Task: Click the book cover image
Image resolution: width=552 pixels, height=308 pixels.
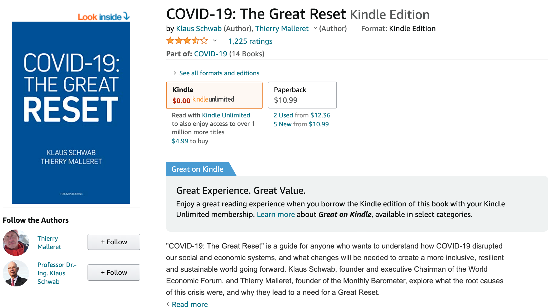Action: (x=71, y=112)
